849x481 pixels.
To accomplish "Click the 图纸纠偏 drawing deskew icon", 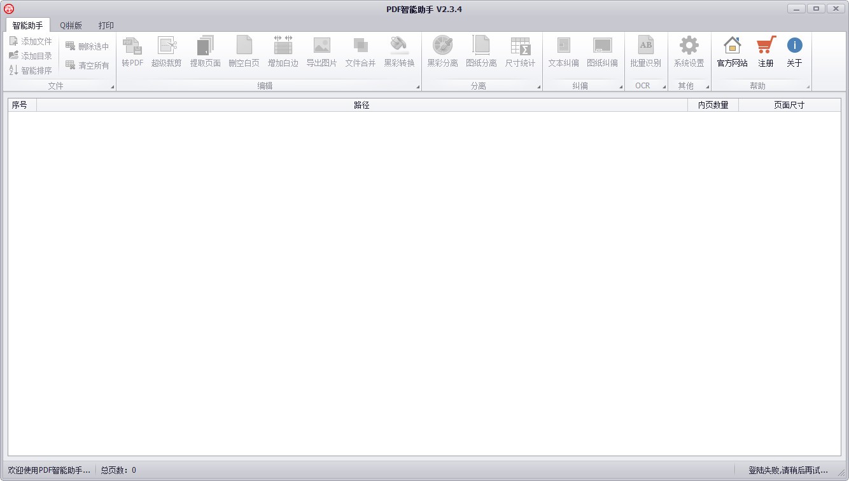I will point(602,45).
